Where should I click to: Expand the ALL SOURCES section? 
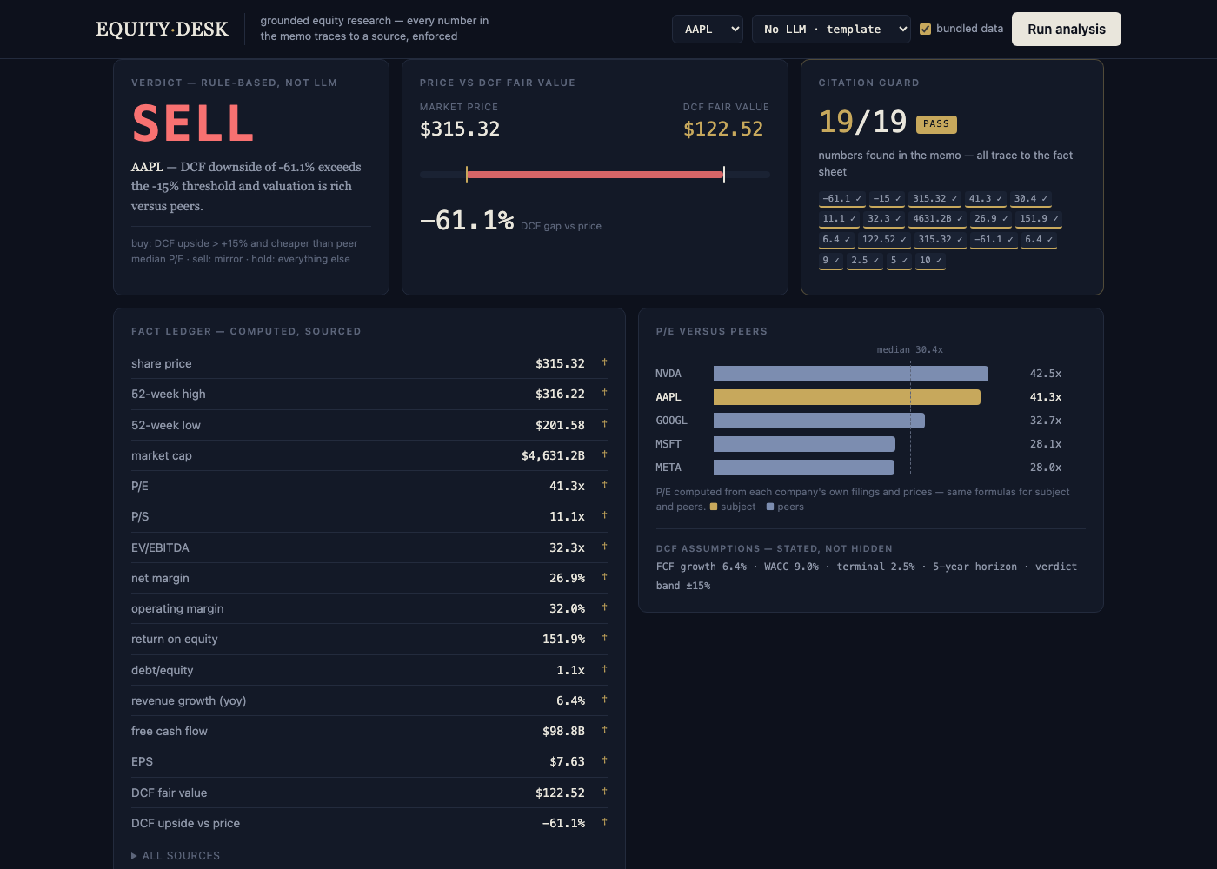tap(176, 856)
